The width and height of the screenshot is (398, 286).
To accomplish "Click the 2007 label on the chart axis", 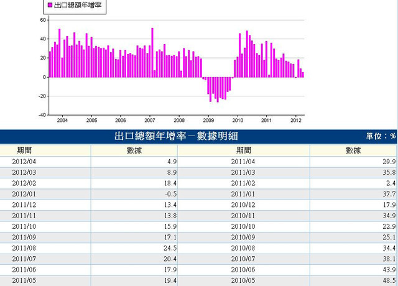I will tap(150, 120).
